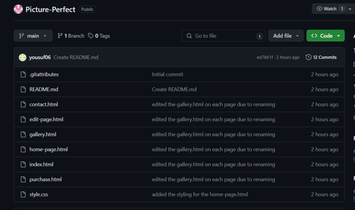Open the added the styling commit message
Image resolution: width=355 pixels, height=210 pixels.
click(x=200, y=195)
